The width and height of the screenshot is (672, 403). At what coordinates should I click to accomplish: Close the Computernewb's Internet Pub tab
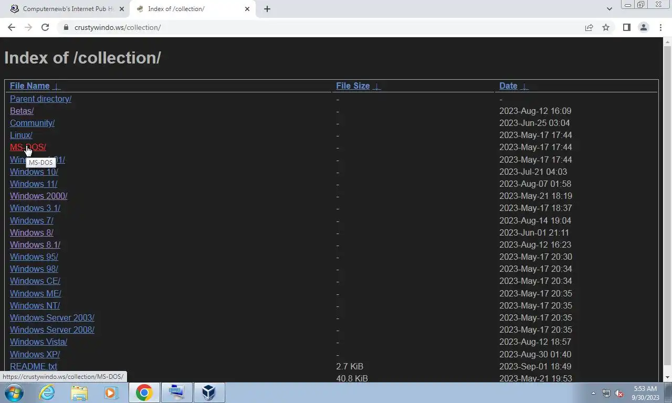(121, 9)
